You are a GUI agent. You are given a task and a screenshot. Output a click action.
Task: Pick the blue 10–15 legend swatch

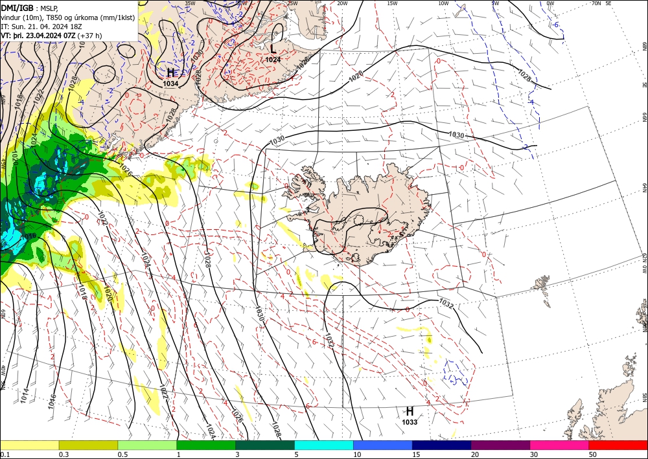tap(383, 445)
